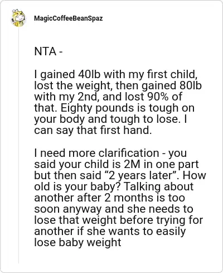Click the line "another after 2 months is too"
The height and width of the screenshot is (273, 223).
[x=109, y=198]
